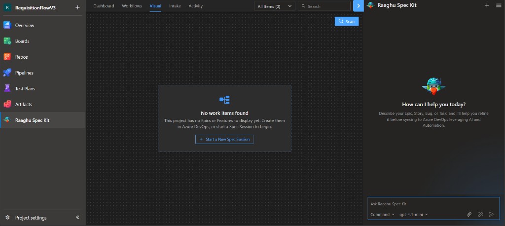Collapse the left navigation sidebar

click(77, 217)
